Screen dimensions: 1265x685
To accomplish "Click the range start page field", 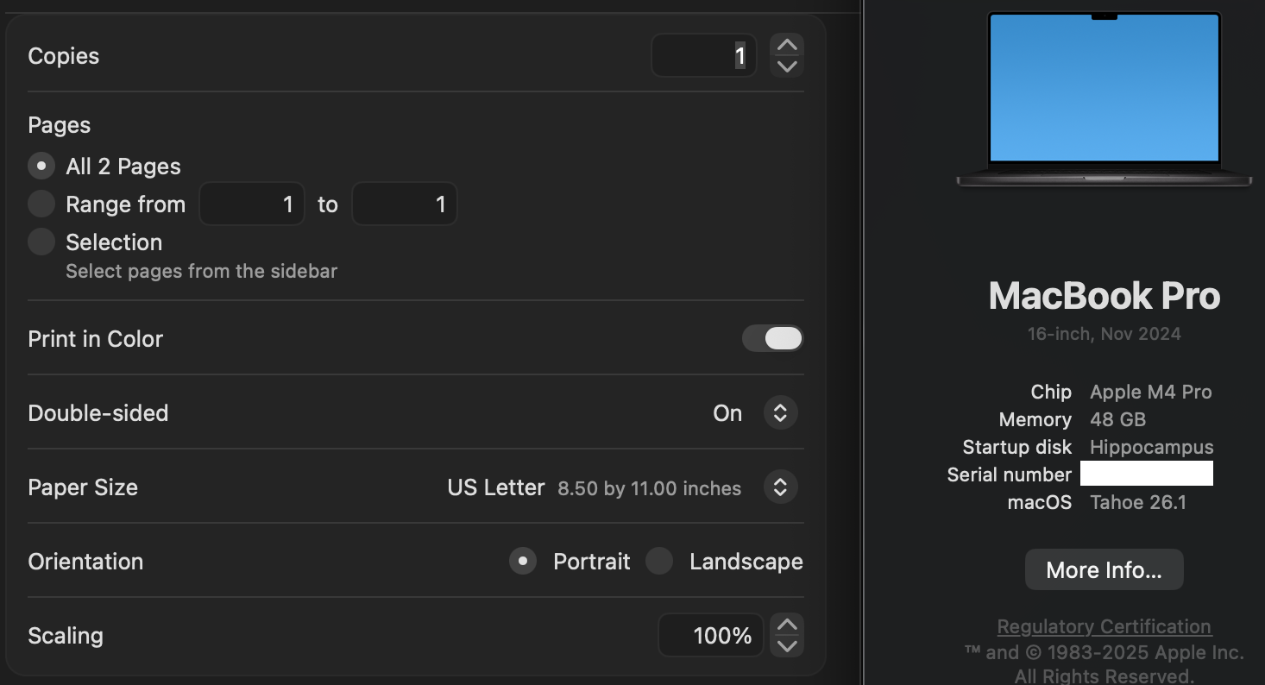I will pos(252,204).
